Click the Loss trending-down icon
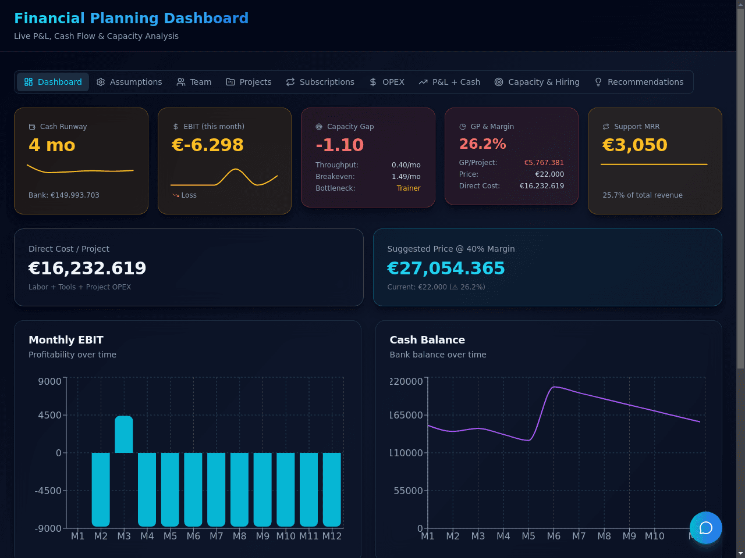 click(x=176, y=195)
